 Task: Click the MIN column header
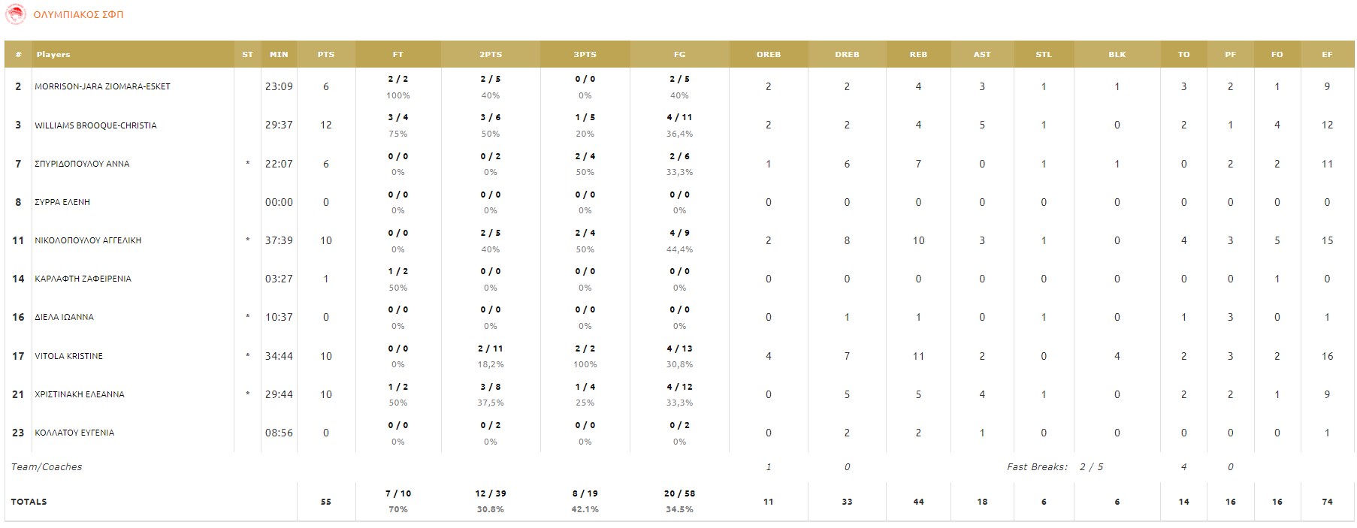279,54
